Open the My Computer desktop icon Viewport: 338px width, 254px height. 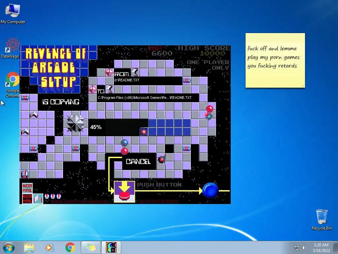pyautogui.click(x=13, y=14)
